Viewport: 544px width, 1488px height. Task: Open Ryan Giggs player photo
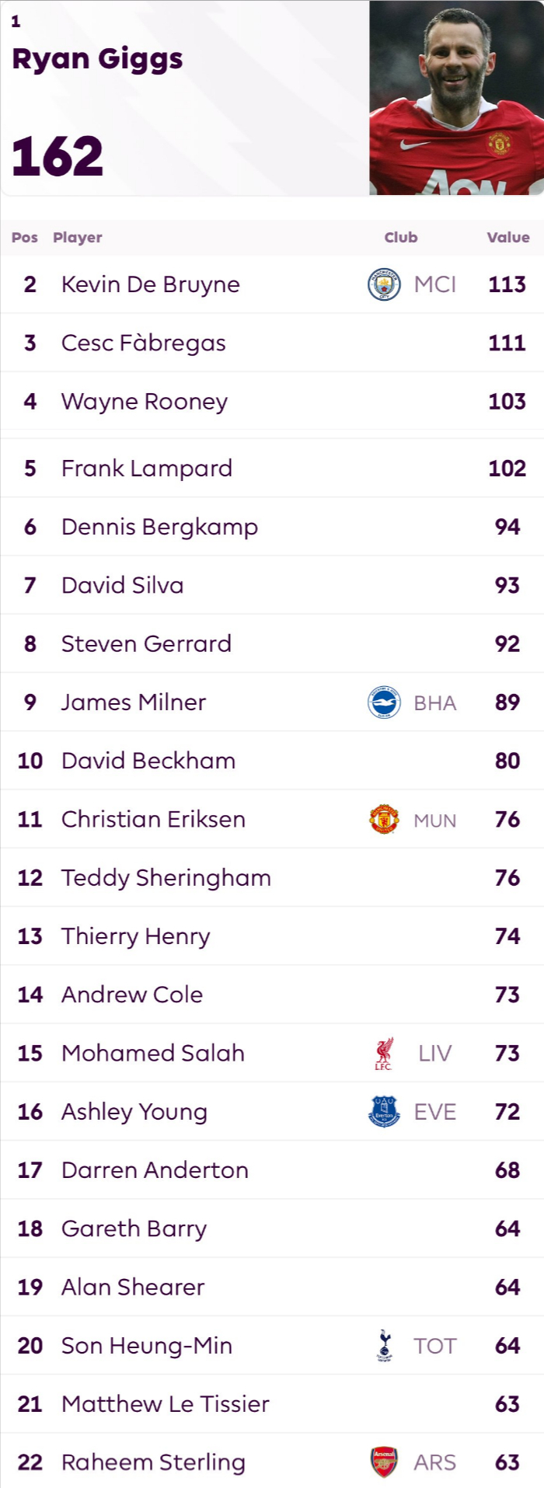[x=456, y=98]
